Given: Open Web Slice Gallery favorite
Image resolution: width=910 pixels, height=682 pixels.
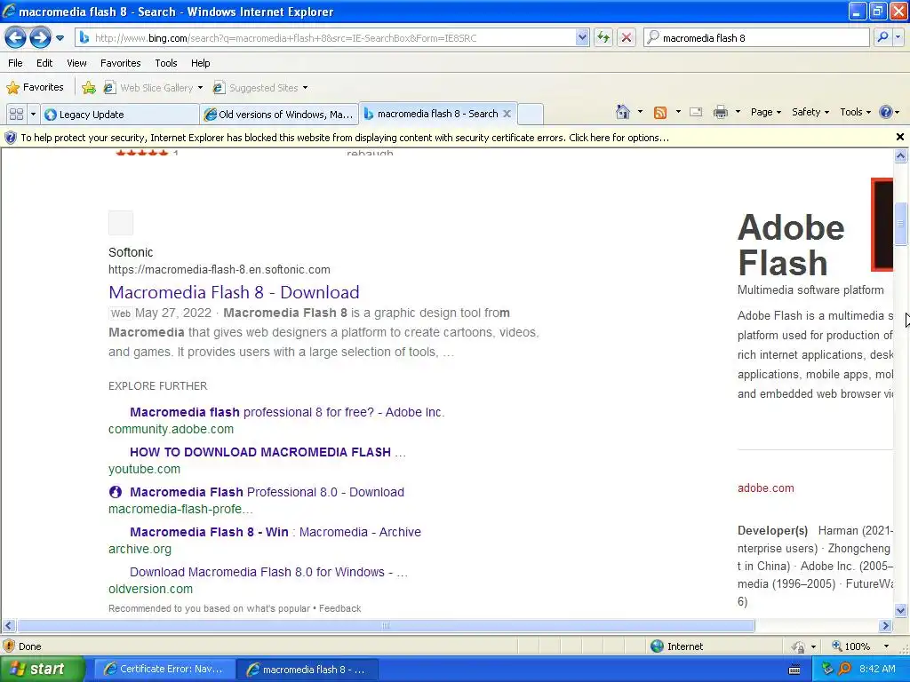Looking at the screenshot, I should (x=153, y=88).
